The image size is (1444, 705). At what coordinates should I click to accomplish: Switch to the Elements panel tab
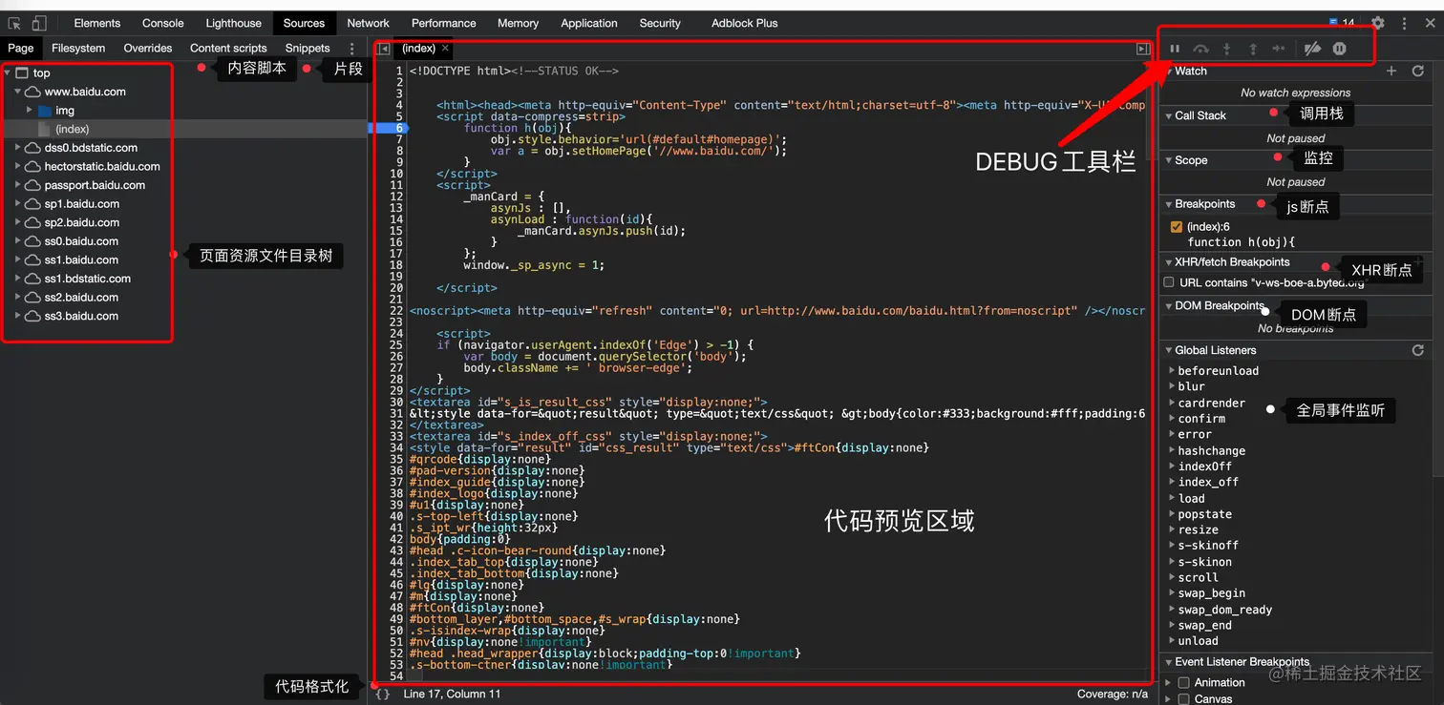point(97,23)
